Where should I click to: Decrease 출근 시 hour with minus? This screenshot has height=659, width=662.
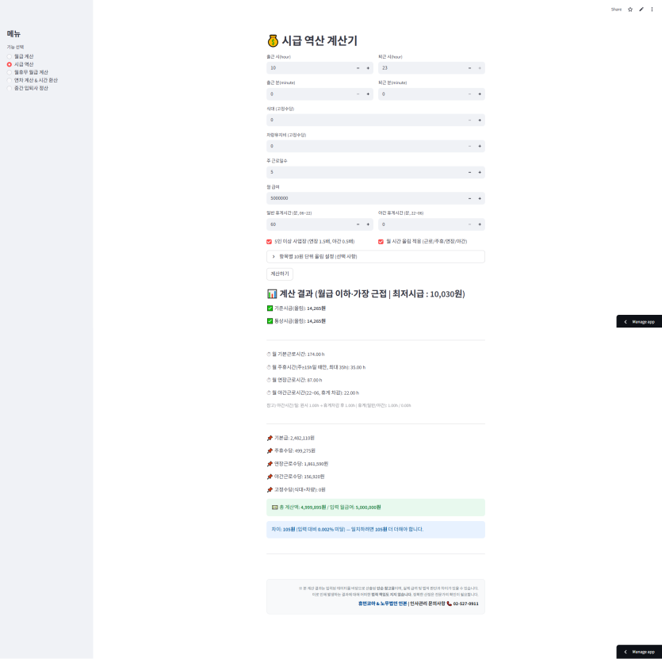358,69
